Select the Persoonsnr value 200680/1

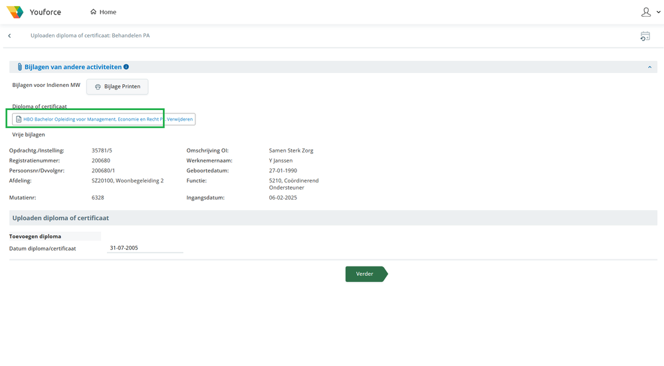click(103, 171)
